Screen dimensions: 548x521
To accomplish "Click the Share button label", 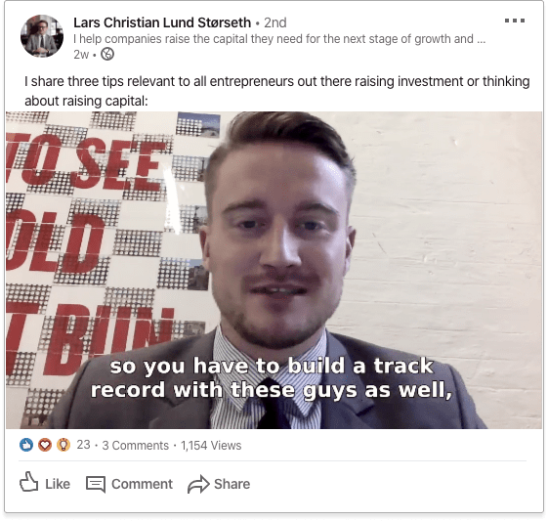I will coord(232,484).
